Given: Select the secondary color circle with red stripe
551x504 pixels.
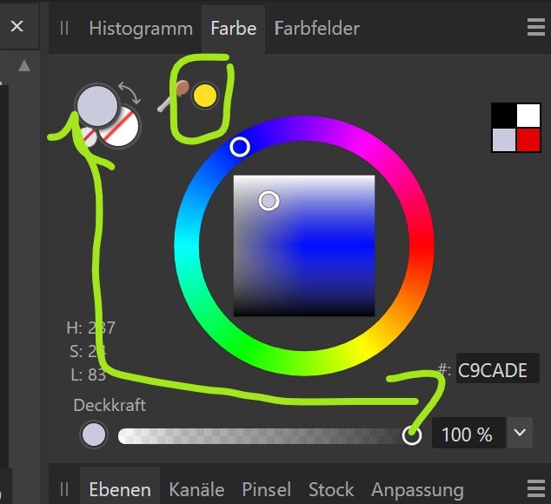Looking at the screenshot, I should click(x=121, y=127).
